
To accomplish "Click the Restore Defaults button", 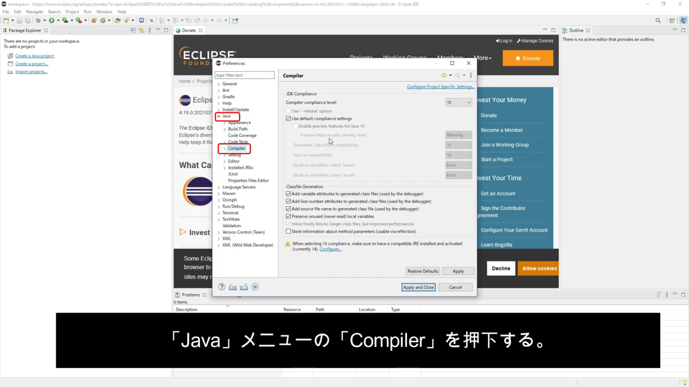I will click(423, 271).
